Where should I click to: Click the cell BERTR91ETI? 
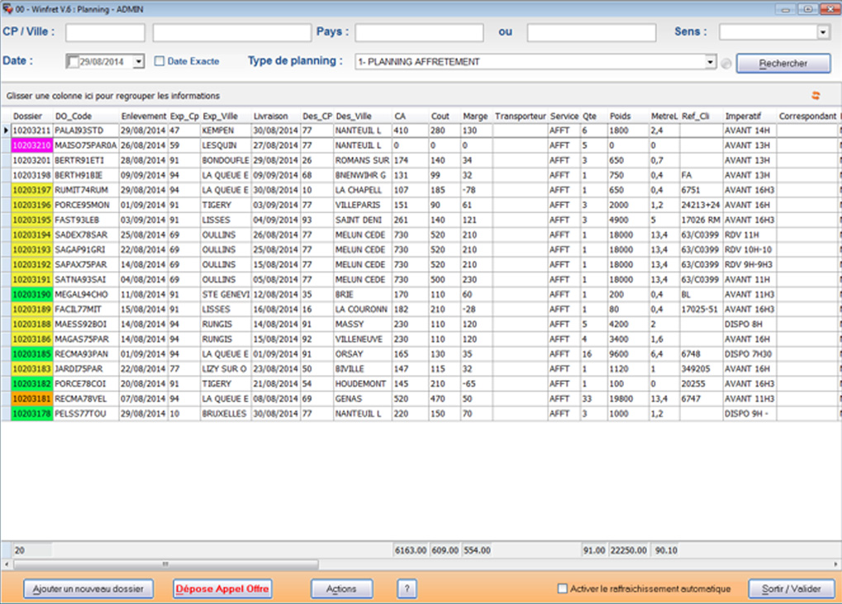point(86,160)
